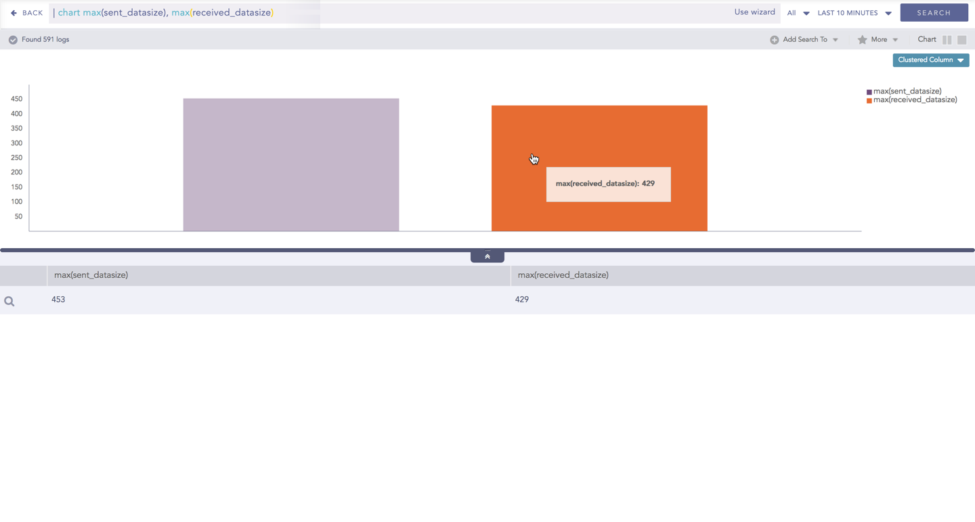Open the Clustered Column chart type dropdown
Screen dimensions: 975x522
click(930, 60)
